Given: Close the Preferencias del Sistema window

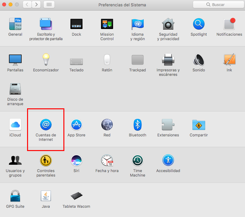Looking at the screenshot, I should point(4,4).
